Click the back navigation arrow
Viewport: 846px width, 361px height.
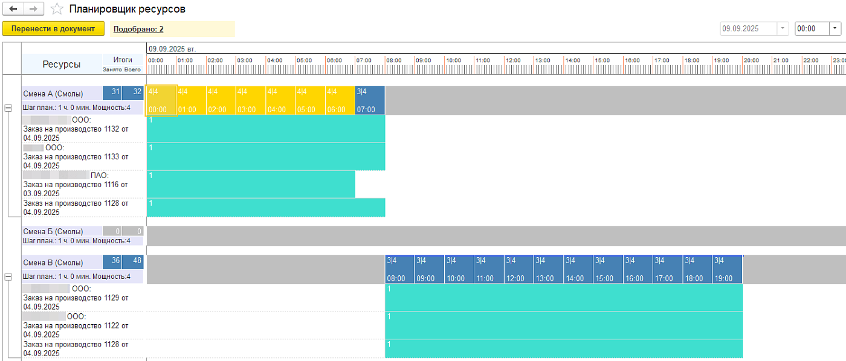(13, 9)
